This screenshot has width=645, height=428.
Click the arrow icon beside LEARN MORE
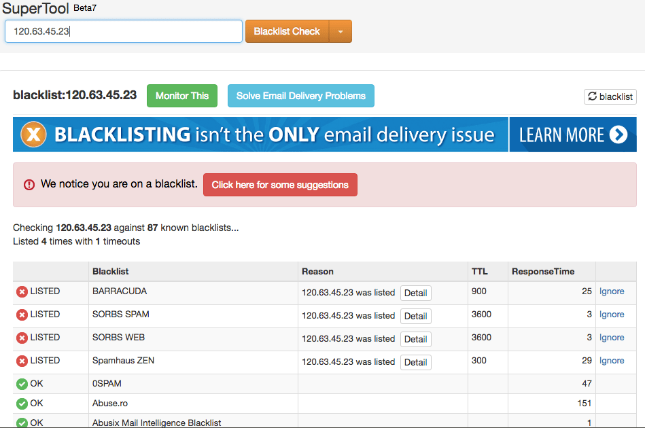coord(618,135)
